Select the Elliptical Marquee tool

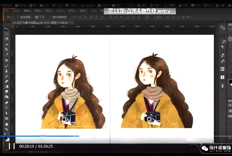pyautogui.click(x=6, y=34)
